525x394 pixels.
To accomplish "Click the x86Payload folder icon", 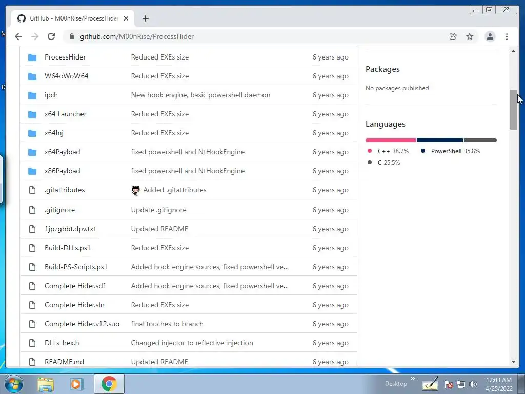I will pos(32,171).
